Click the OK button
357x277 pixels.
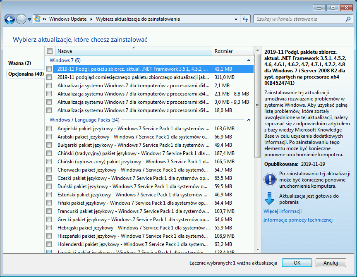(297, 263)
